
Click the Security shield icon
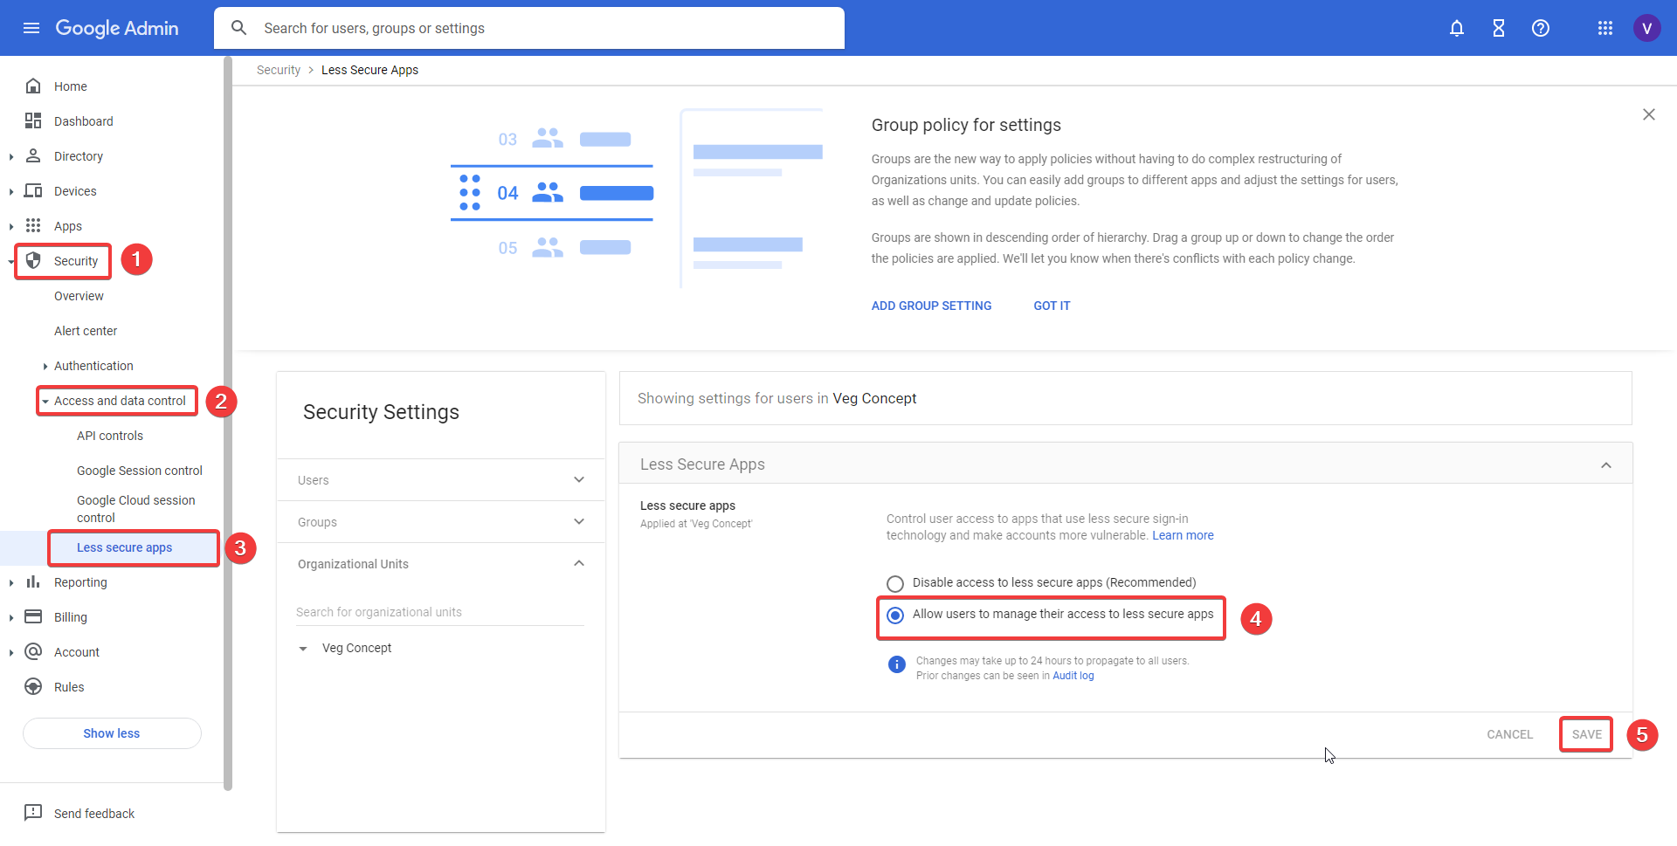click(x=33, y=260)
